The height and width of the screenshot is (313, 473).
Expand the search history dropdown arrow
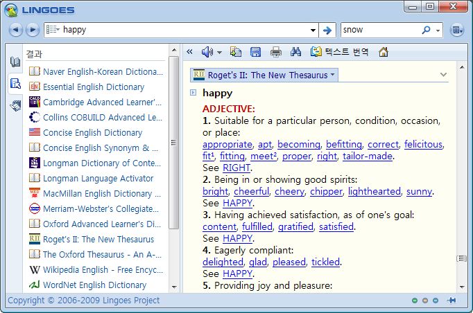coord(313,30)
